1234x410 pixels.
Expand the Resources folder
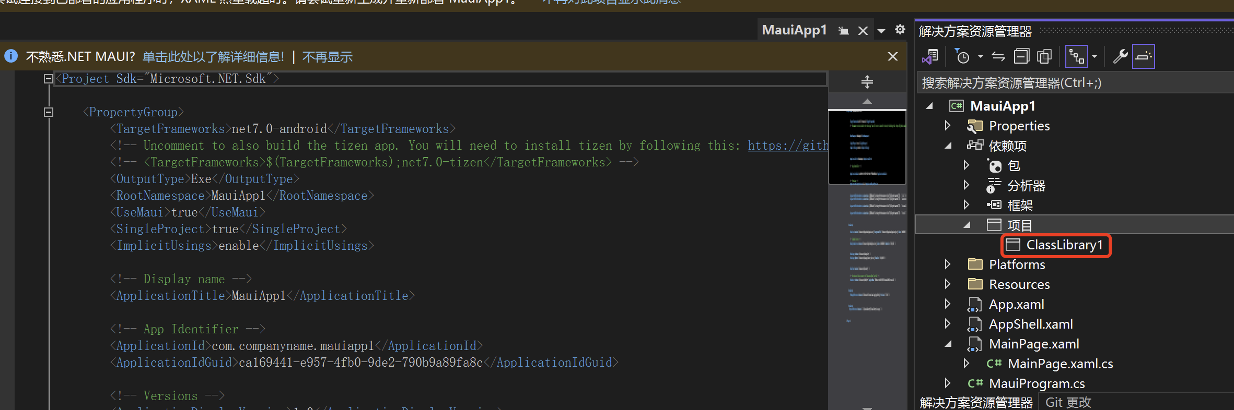[947, 284]
